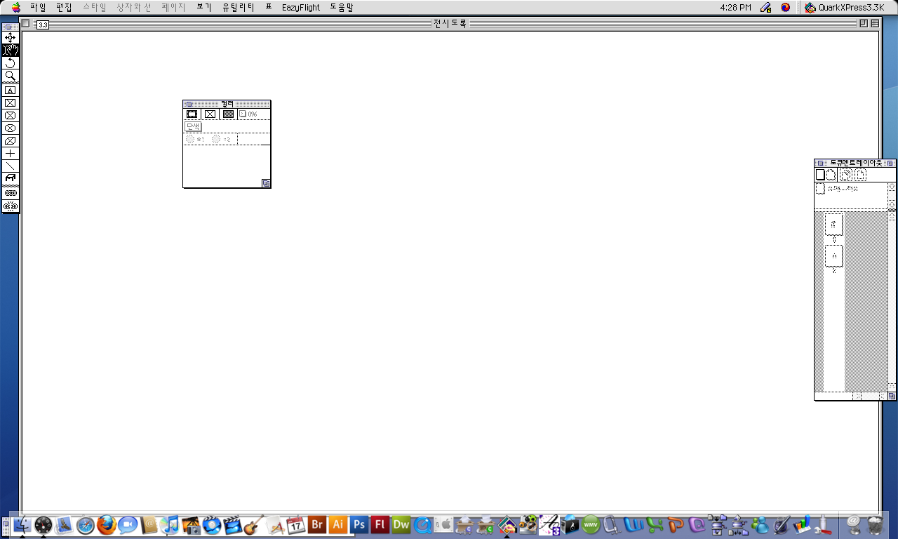Open the 단색 fill type dropdown
Screen dimensions: 898x539
point(192,126)
